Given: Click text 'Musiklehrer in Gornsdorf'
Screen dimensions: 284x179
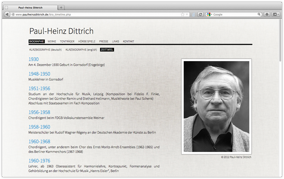Looking at the screenshot, I should (46, 79).
